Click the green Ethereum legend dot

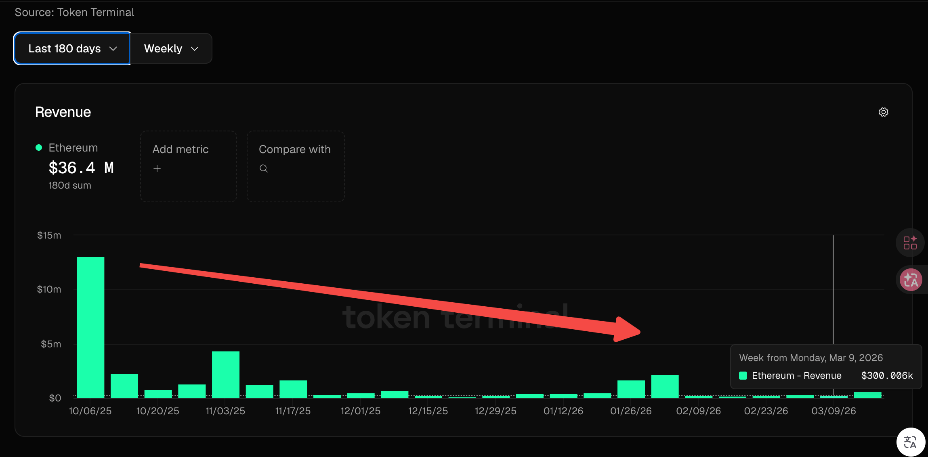tap(39, 147)
